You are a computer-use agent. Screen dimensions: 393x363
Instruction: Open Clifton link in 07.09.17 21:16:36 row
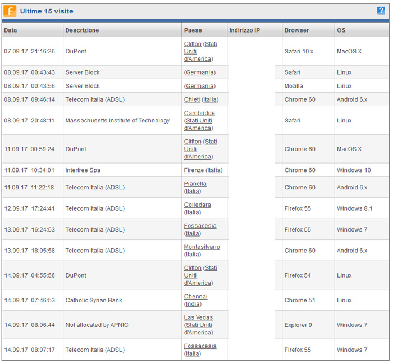click(x=193, y=44)
